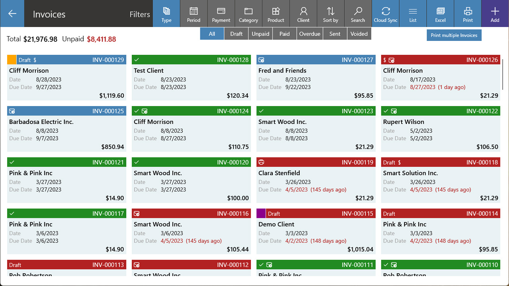Start Cloud Sync
This screenshot has width=509, height=286.
386,14
